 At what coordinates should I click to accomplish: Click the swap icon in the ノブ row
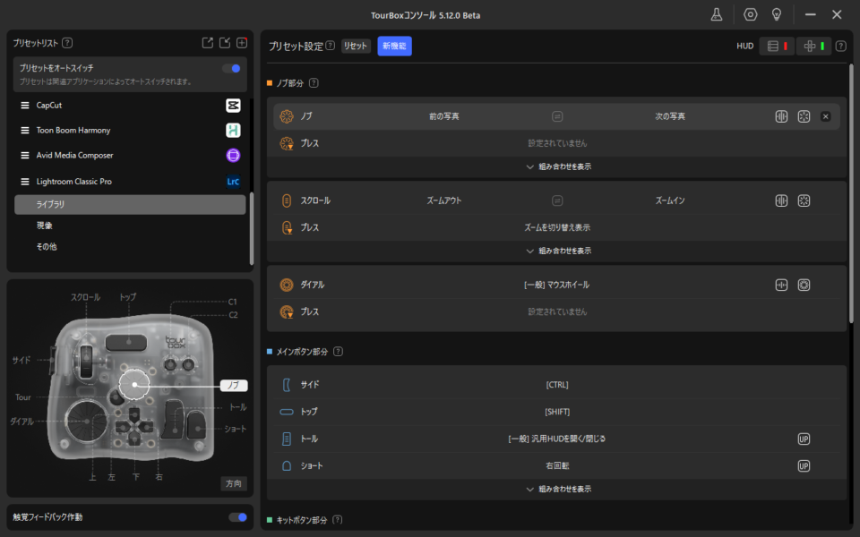[557, 116]
